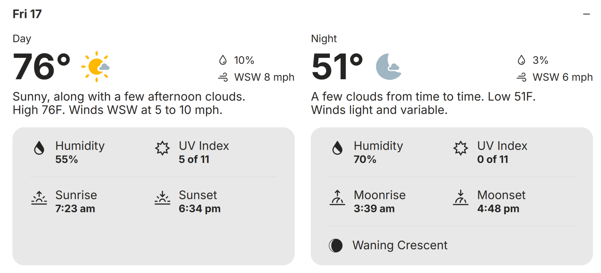Click the night UV Index star icon
The image size is (601, 273).
(460, 148)
